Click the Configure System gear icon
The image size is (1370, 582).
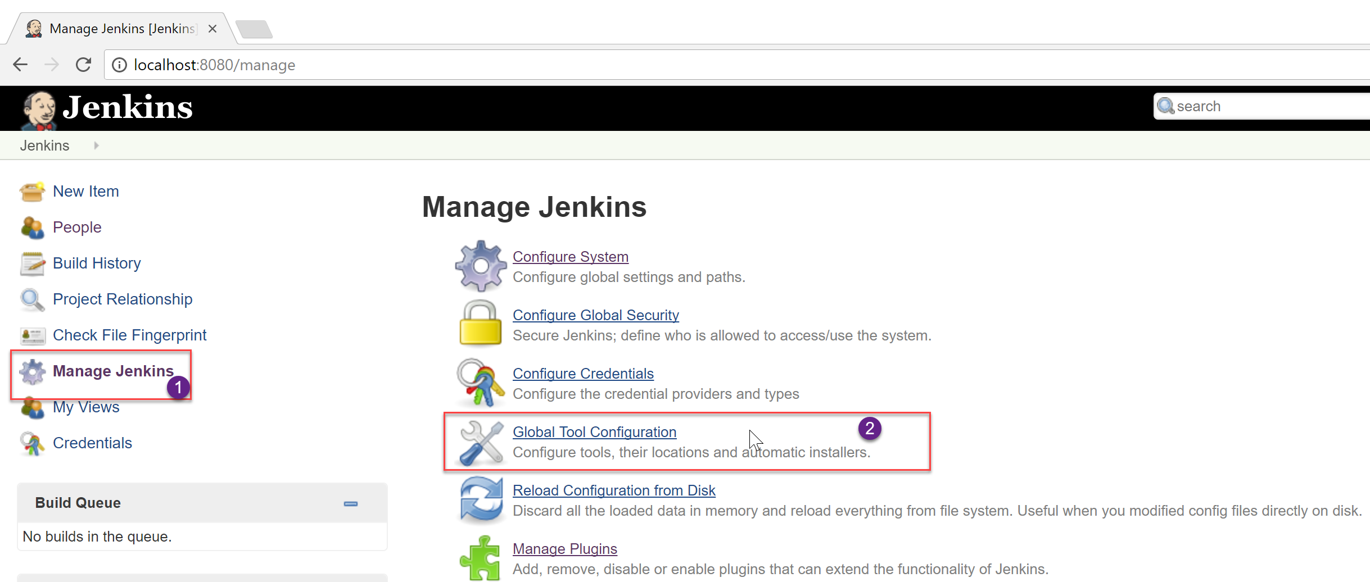481,266
